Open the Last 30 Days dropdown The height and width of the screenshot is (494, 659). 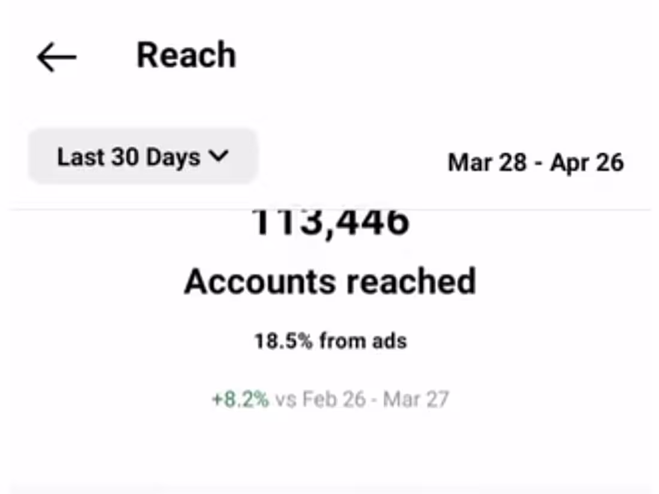click(x=143, y=157)
